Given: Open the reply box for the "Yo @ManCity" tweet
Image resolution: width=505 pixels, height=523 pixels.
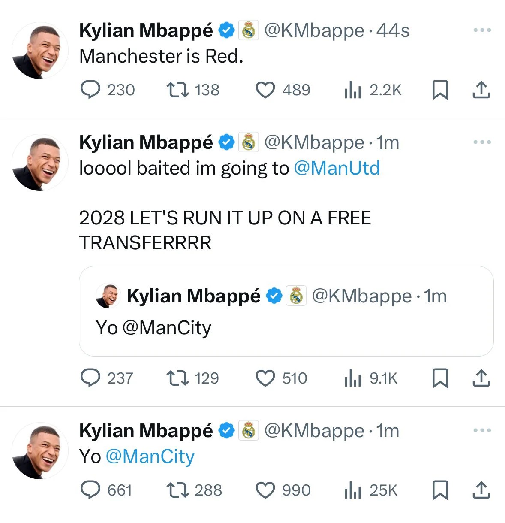Looking at the screenshot, I should (91, 490).
